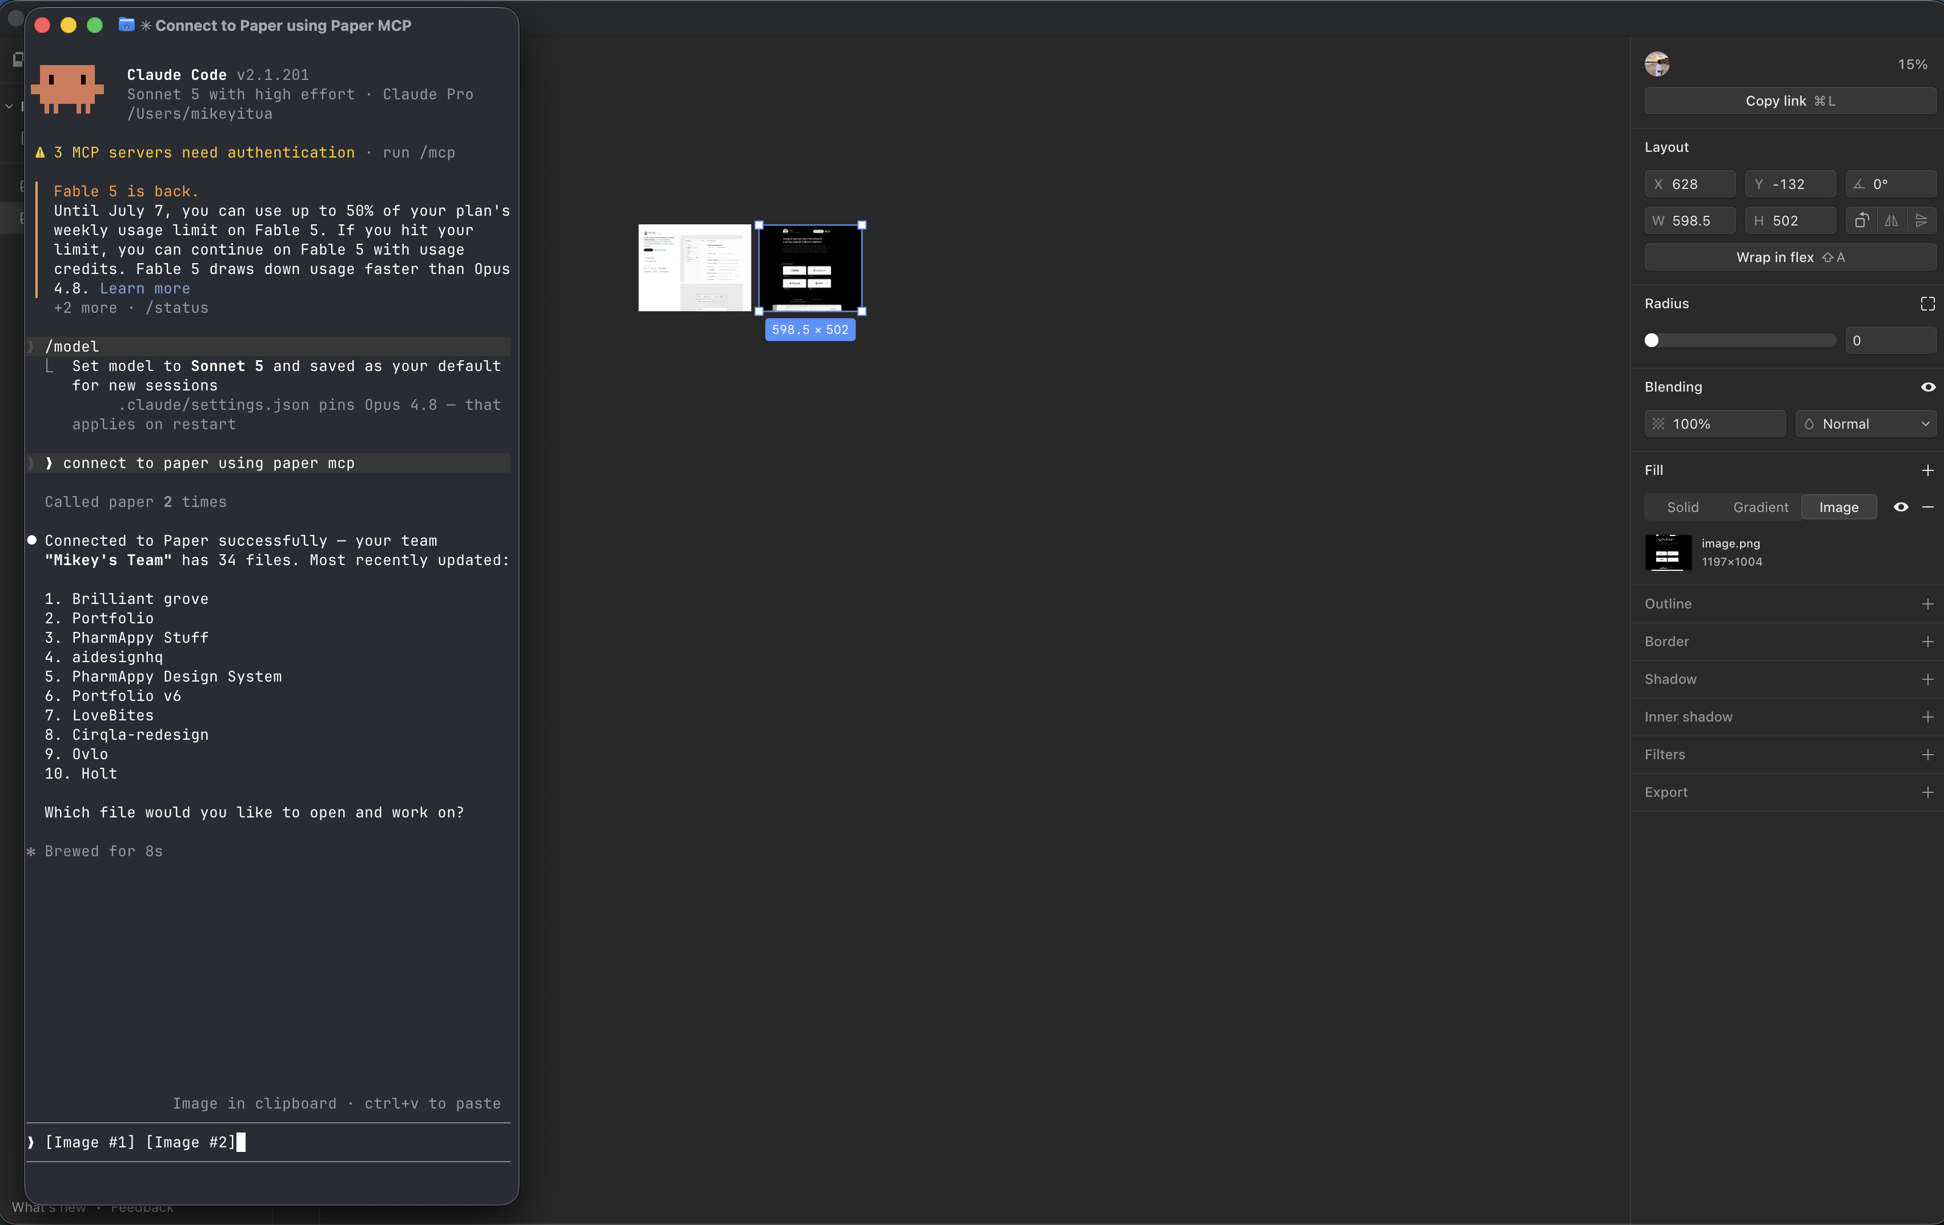Click the yellow minimize button of terminal
The image size is (1944, 1225).
pos(69,25)
